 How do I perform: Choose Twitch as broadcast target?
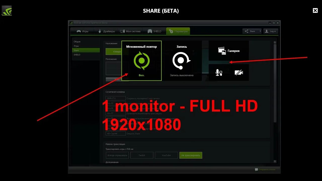tap(142, 155)
